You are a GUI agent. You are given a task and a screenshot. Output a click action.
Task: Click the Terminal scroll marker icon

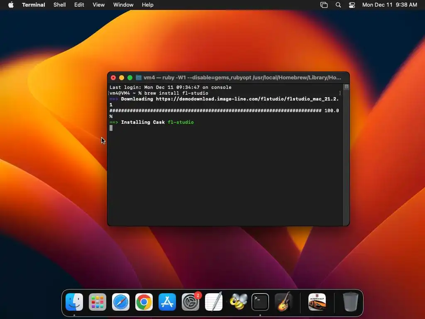347,87
